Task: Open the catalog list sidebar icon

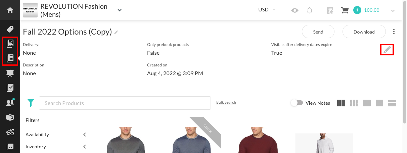Action: point(10,58)
